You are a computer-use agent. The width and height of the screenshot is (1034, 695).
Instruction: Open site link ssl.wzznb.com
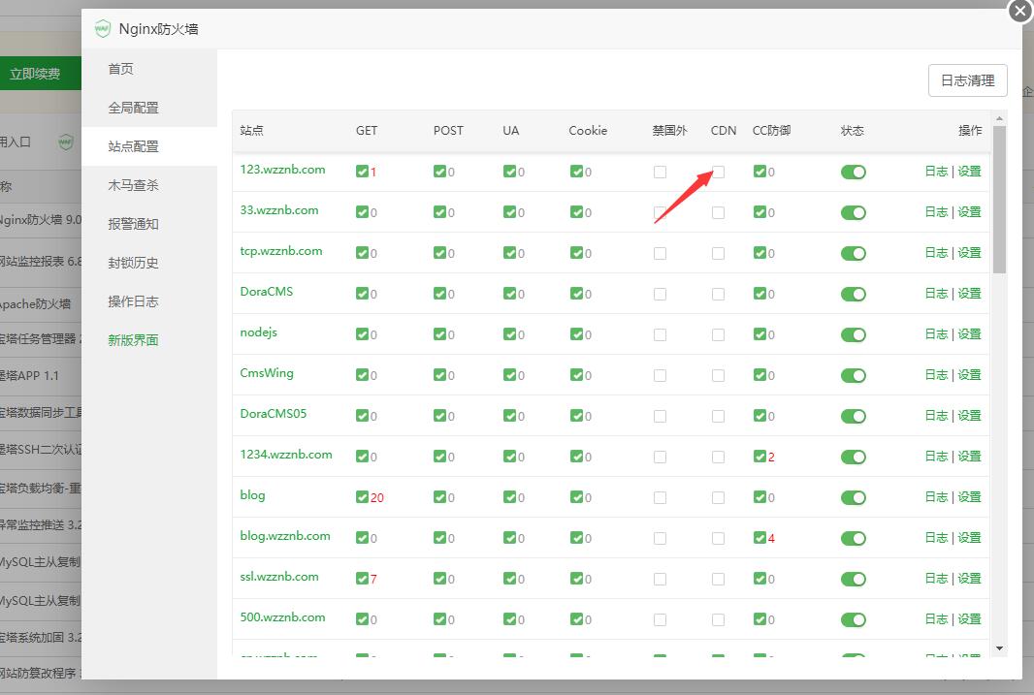tap(279, 577)
